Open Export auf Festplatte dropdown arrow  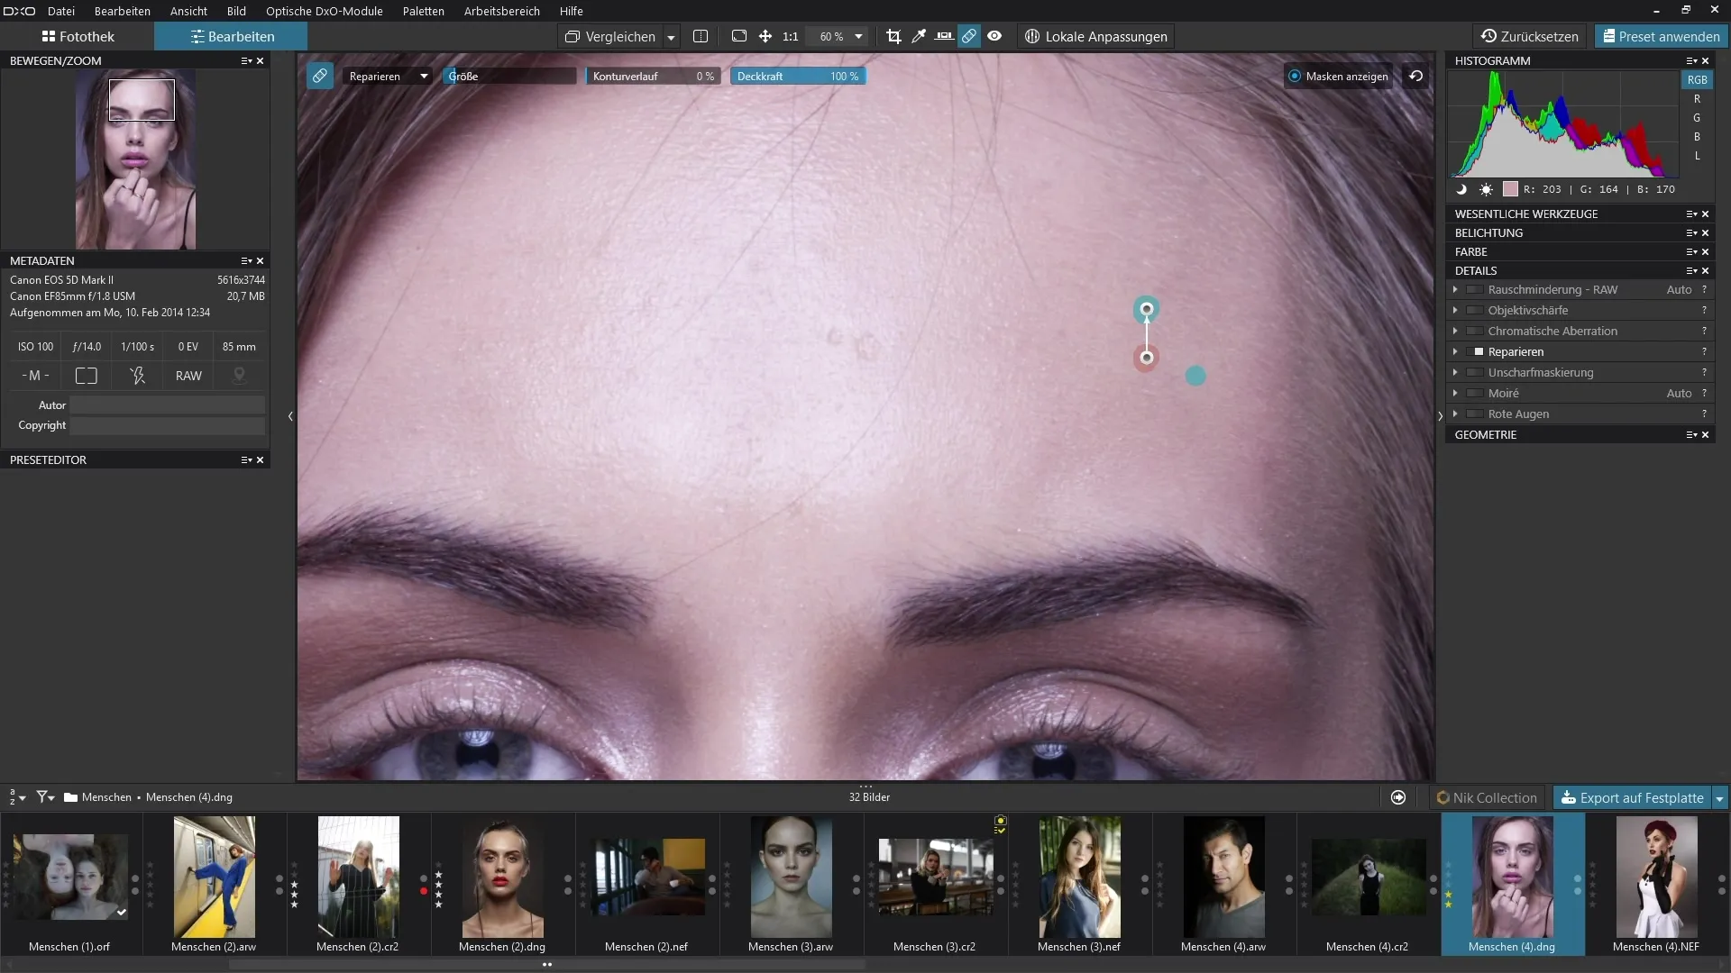[1719, 798]
